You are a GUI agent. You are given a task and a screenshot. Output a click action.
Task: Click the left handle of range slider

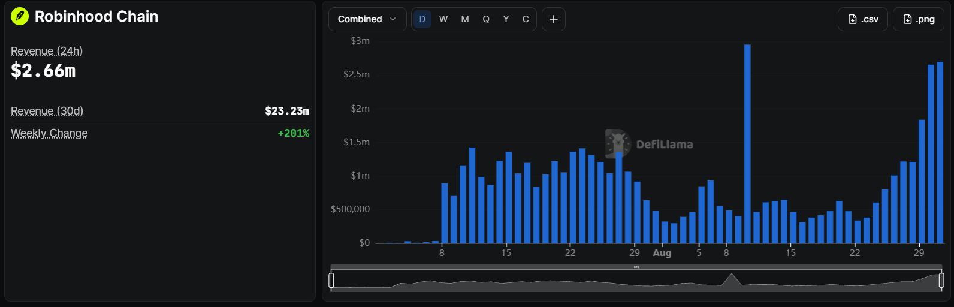[x=331, y=280]
